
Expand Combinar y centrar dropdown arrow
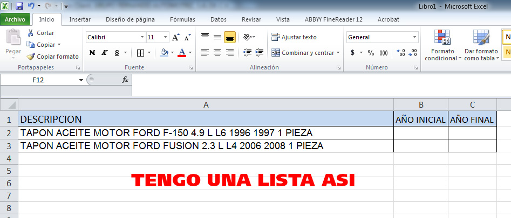pyautogui.click(x=338, y=53)
